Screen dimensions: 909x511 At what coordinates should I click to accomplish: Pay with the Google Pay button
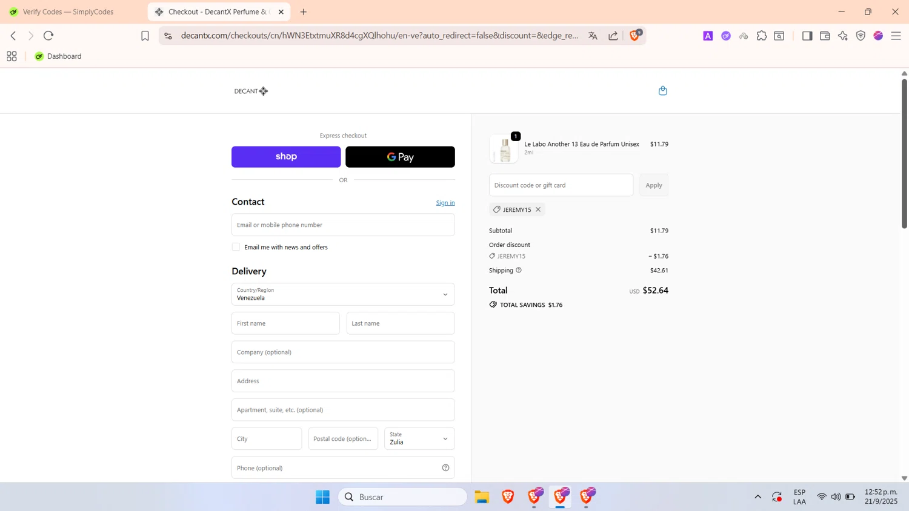(400, 157)
